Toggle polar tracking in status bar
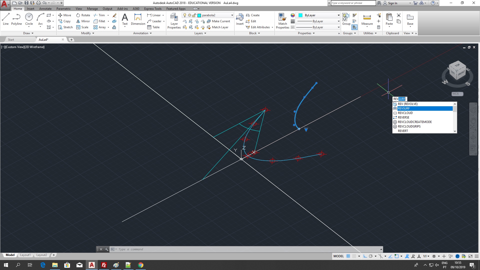The width and height of the screenshot is (480, 270). pyautogui.click(x=371, y=256)
